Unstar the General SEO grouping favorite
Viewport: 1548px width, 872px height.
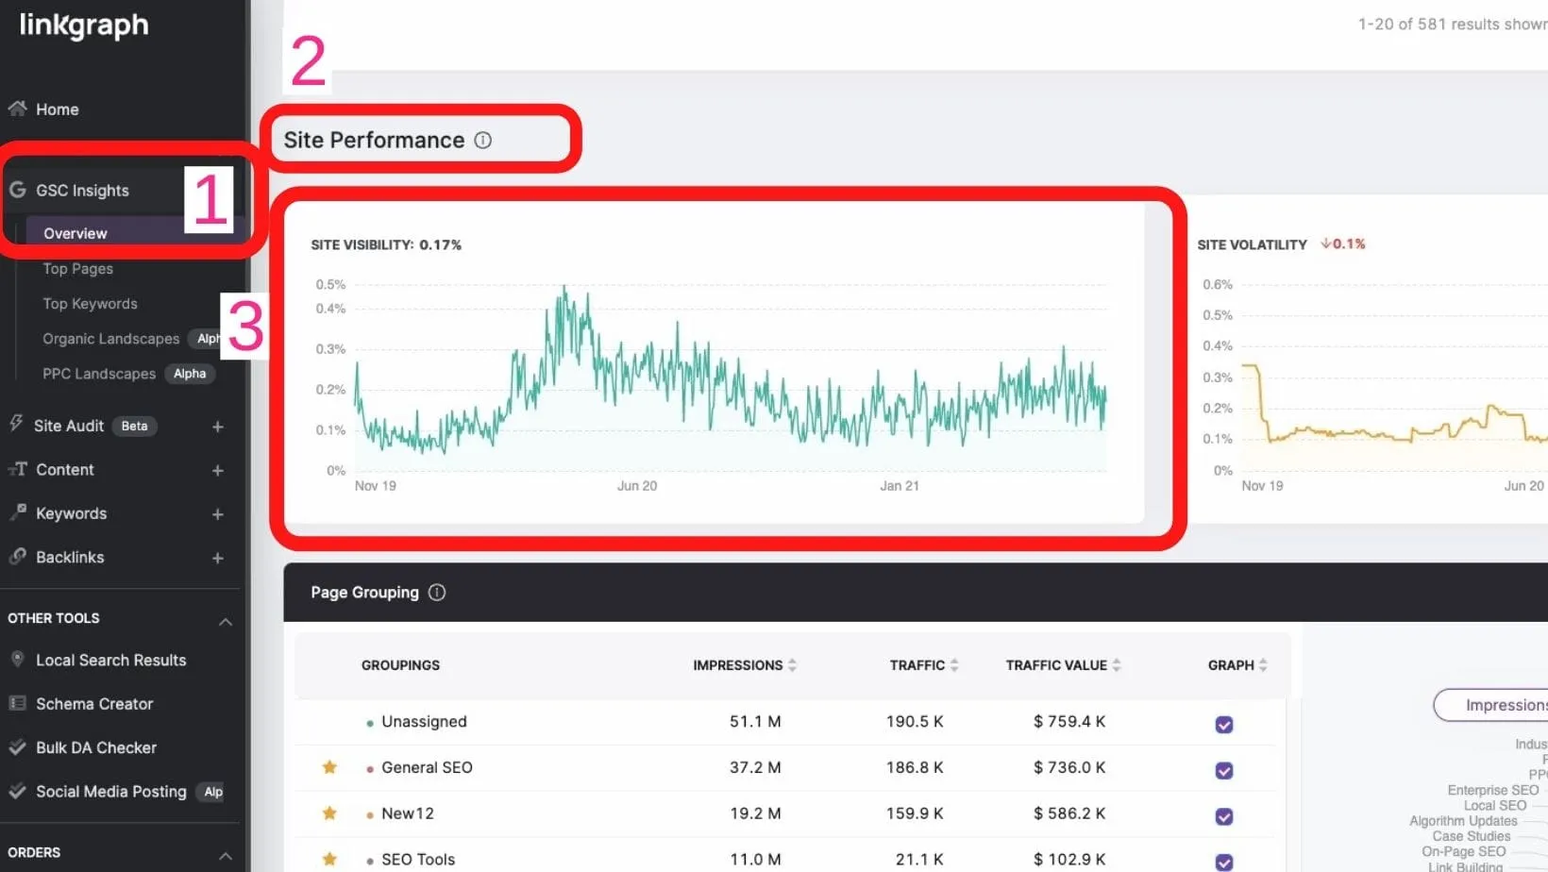328,767
